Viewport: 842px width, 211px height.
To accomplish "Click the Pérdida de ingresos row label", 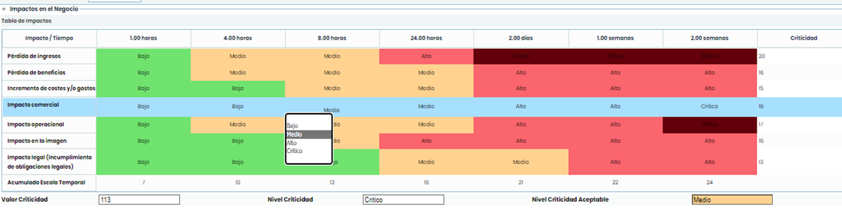I will pyautogui.click(x=34, y=56).
